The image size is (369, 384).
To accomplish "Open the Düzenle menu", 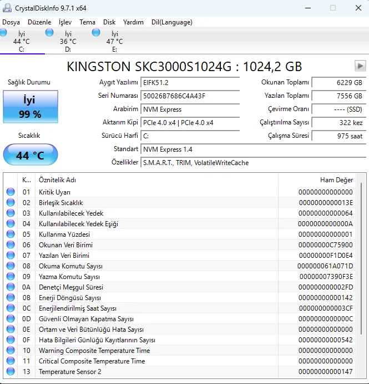I will click(39, 22).
